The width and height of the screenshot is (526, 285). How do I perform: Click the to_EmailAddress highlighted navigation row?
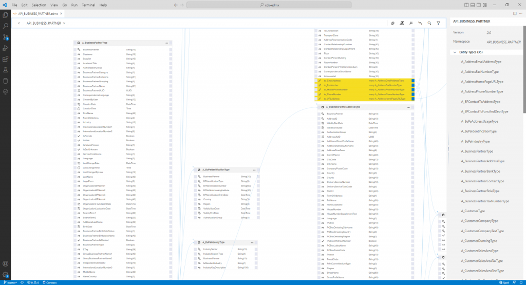click(x=364, y=81)
